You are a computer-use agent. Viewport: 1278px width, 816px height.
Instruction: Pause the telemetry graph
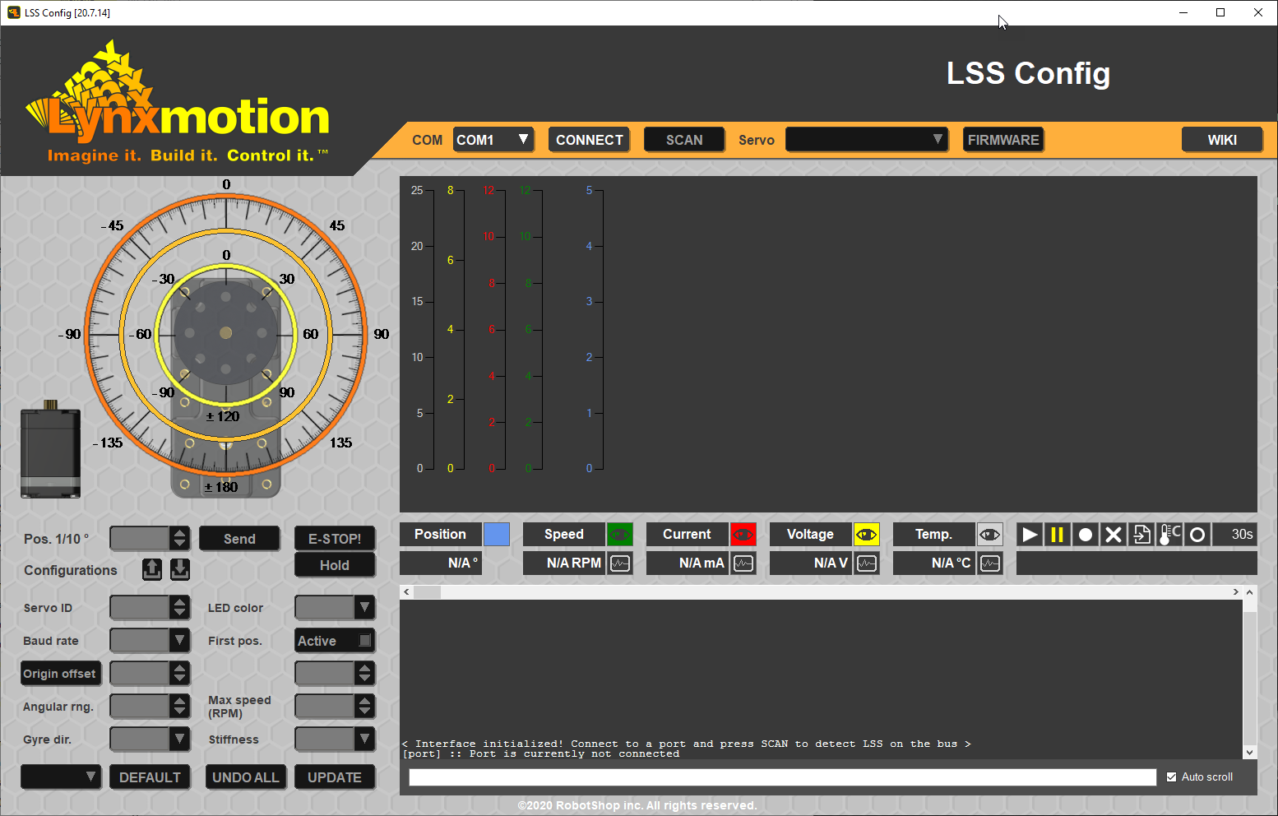tap(1058, 535)
